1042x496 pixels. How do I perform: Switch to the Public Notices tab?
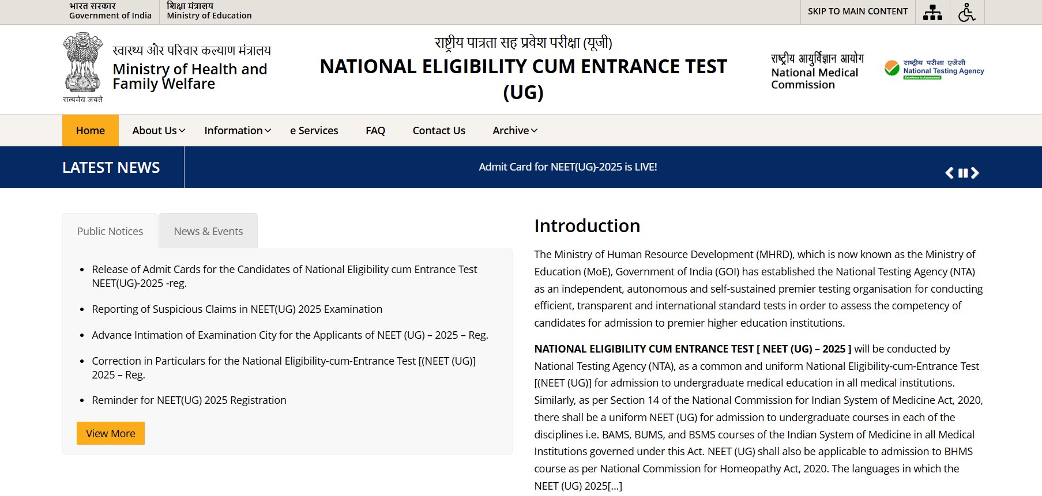point(110,231)
